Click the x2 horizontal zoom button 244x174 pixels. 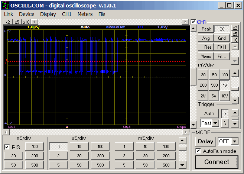click(8, 22)
